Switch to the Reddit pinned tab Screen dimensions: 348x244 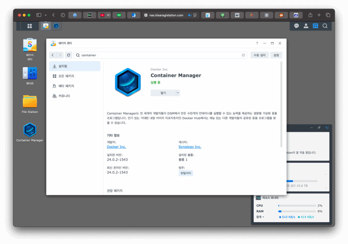281,15
